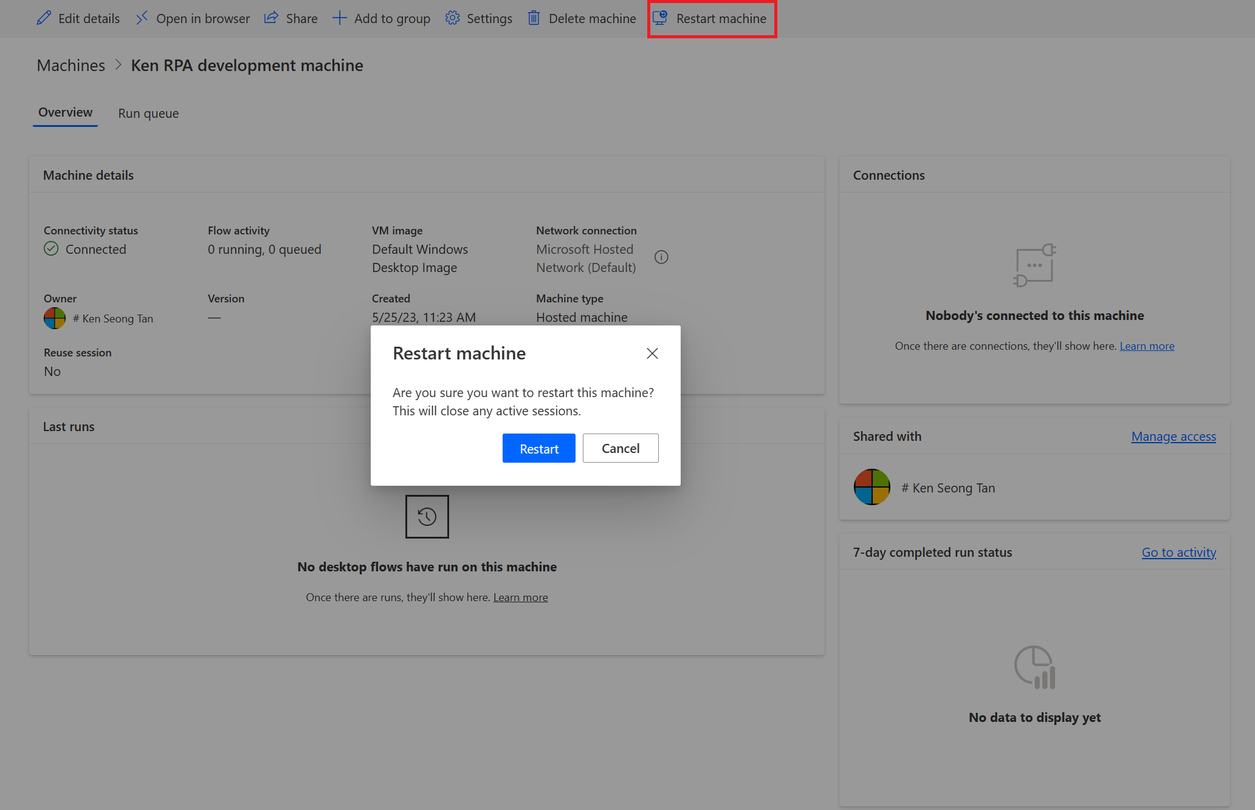This screenshot has height=810, width=1255.
Task: Click the close X on restart dialog
Action: click(x=652, y=353)
